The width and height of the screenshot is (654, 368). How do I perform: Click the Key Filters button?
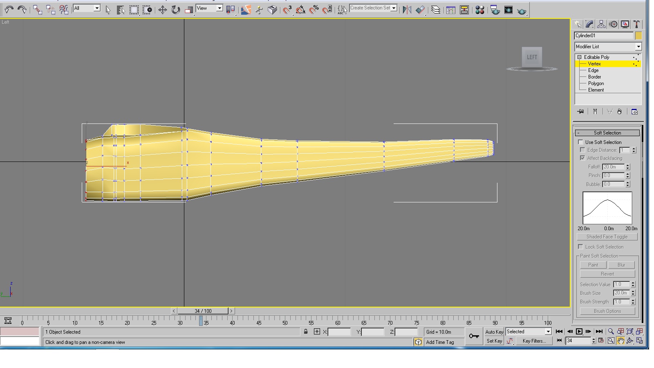534,341
